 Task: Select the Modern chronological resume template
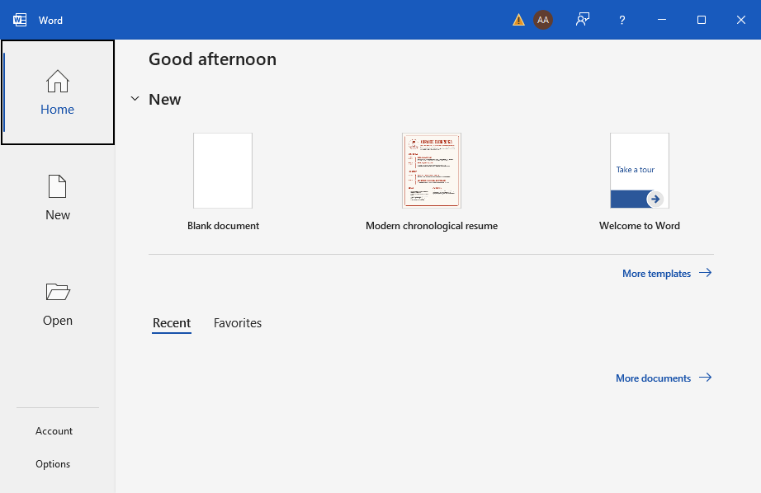coord(431,171)
